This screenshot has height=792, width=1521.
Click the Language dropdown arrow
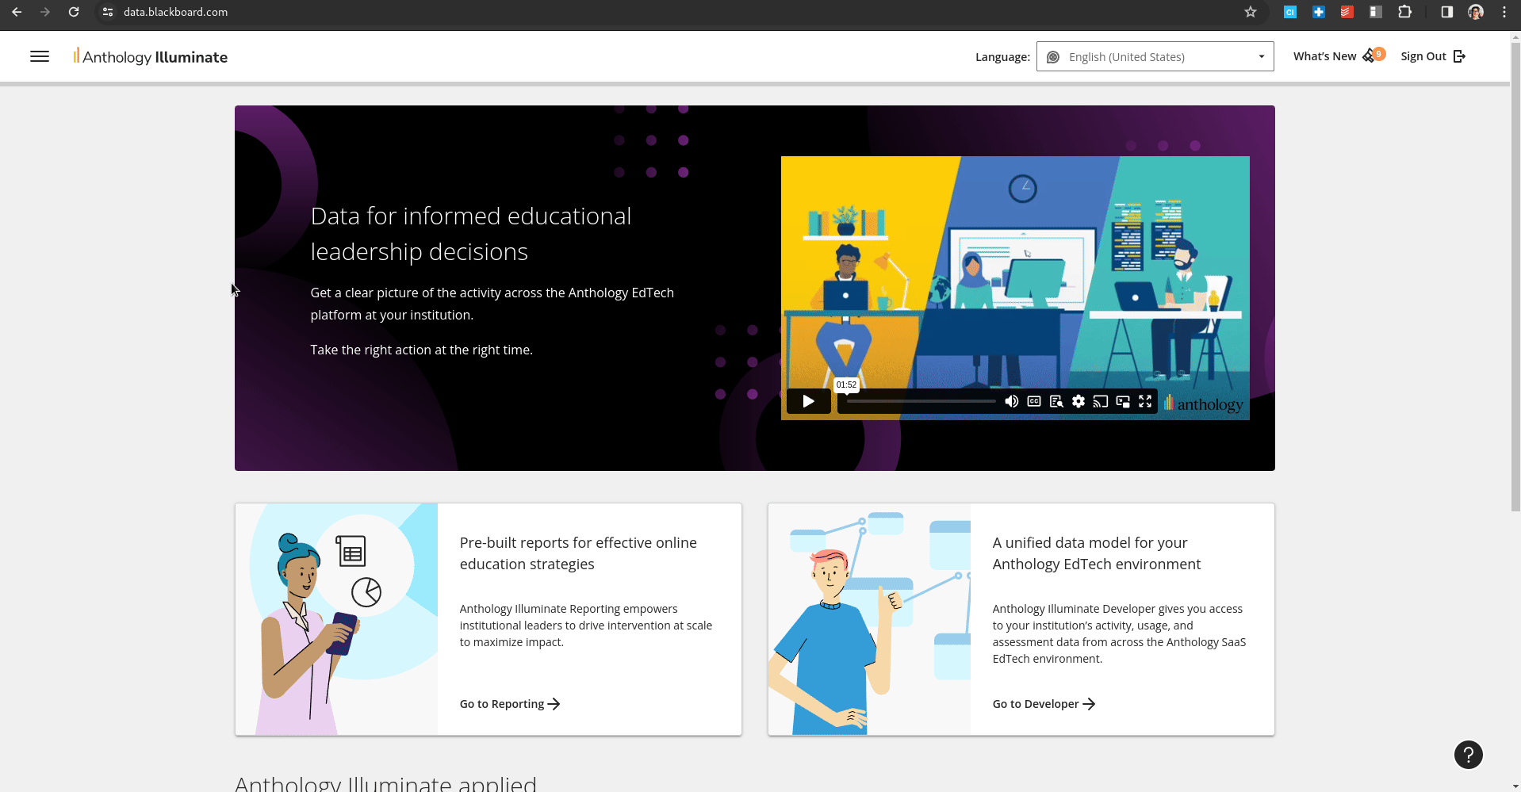(1261, 56)
